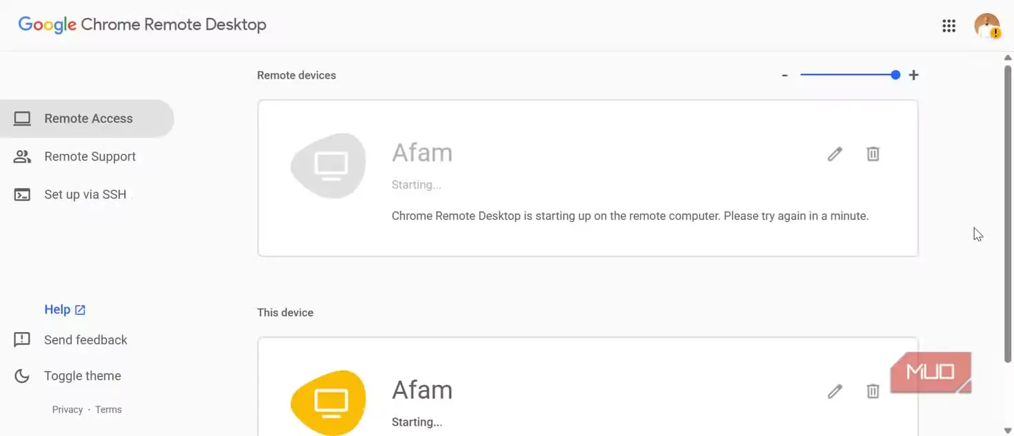1014x436 pixels.
Task: Click the gray monitor icon of remote Afam
Action: point(329,165)
